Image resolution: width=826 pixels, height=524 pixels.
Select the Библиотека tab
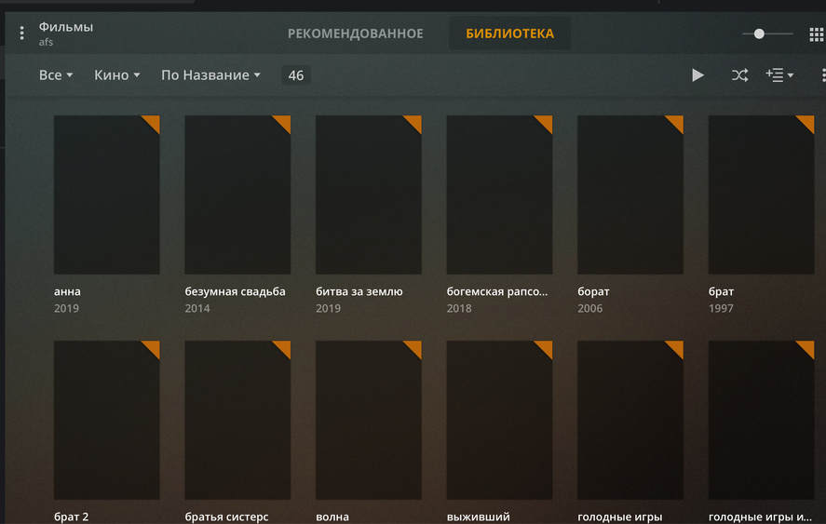coord(509,34)
